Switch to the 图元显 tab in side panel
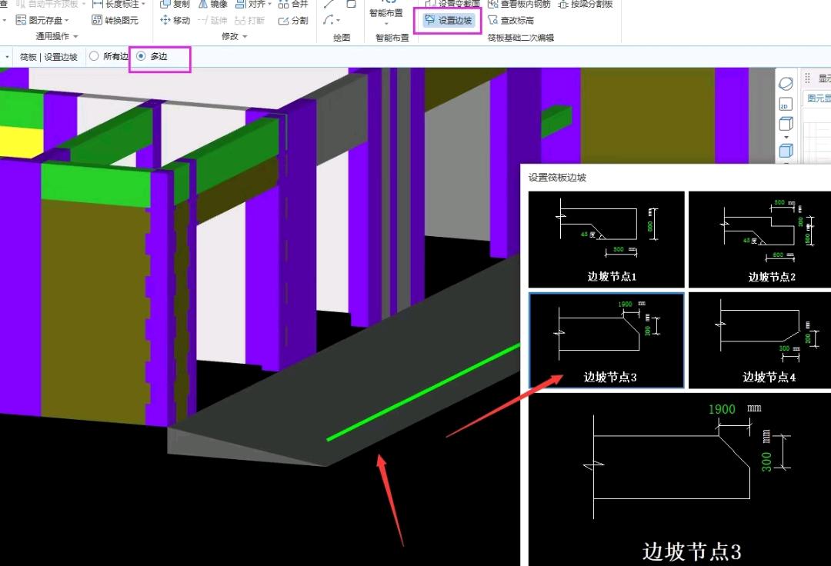The height and width of the screenshot is (566, 831). click(x=819, y=98)
